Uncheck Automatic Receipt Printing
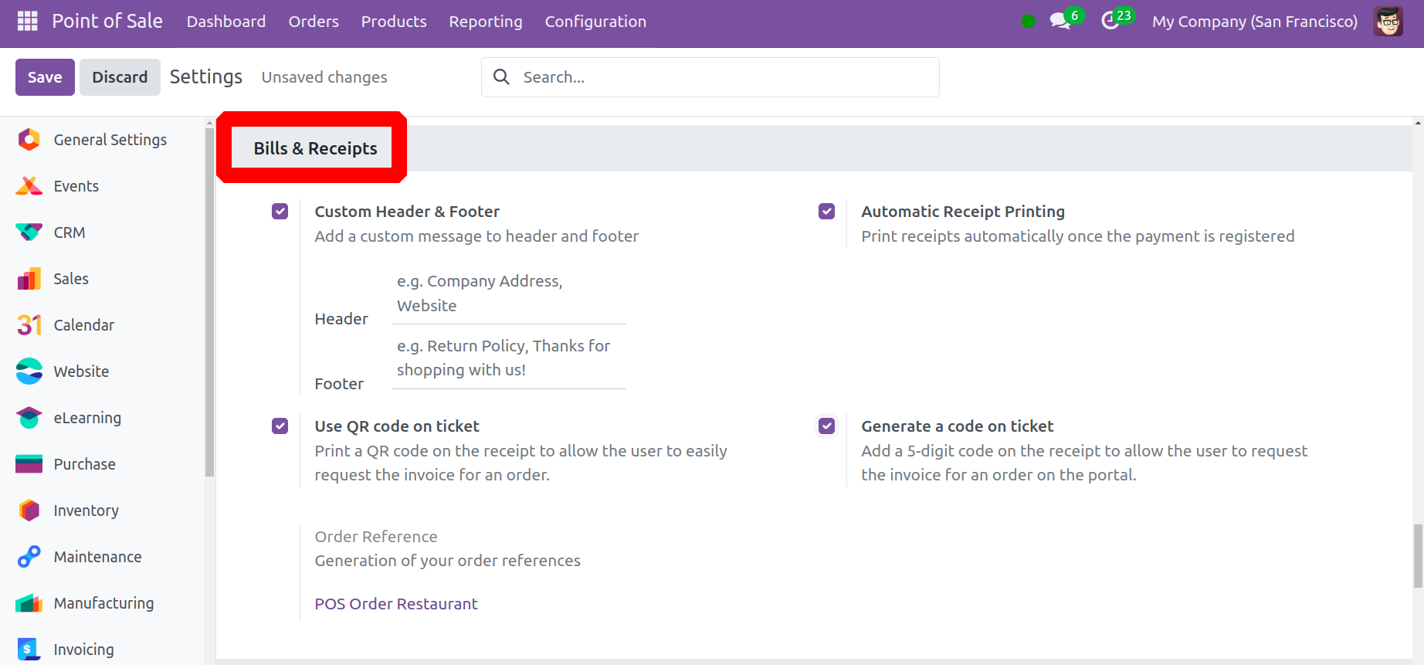The image size is (1424, 665). coord(826,212)
